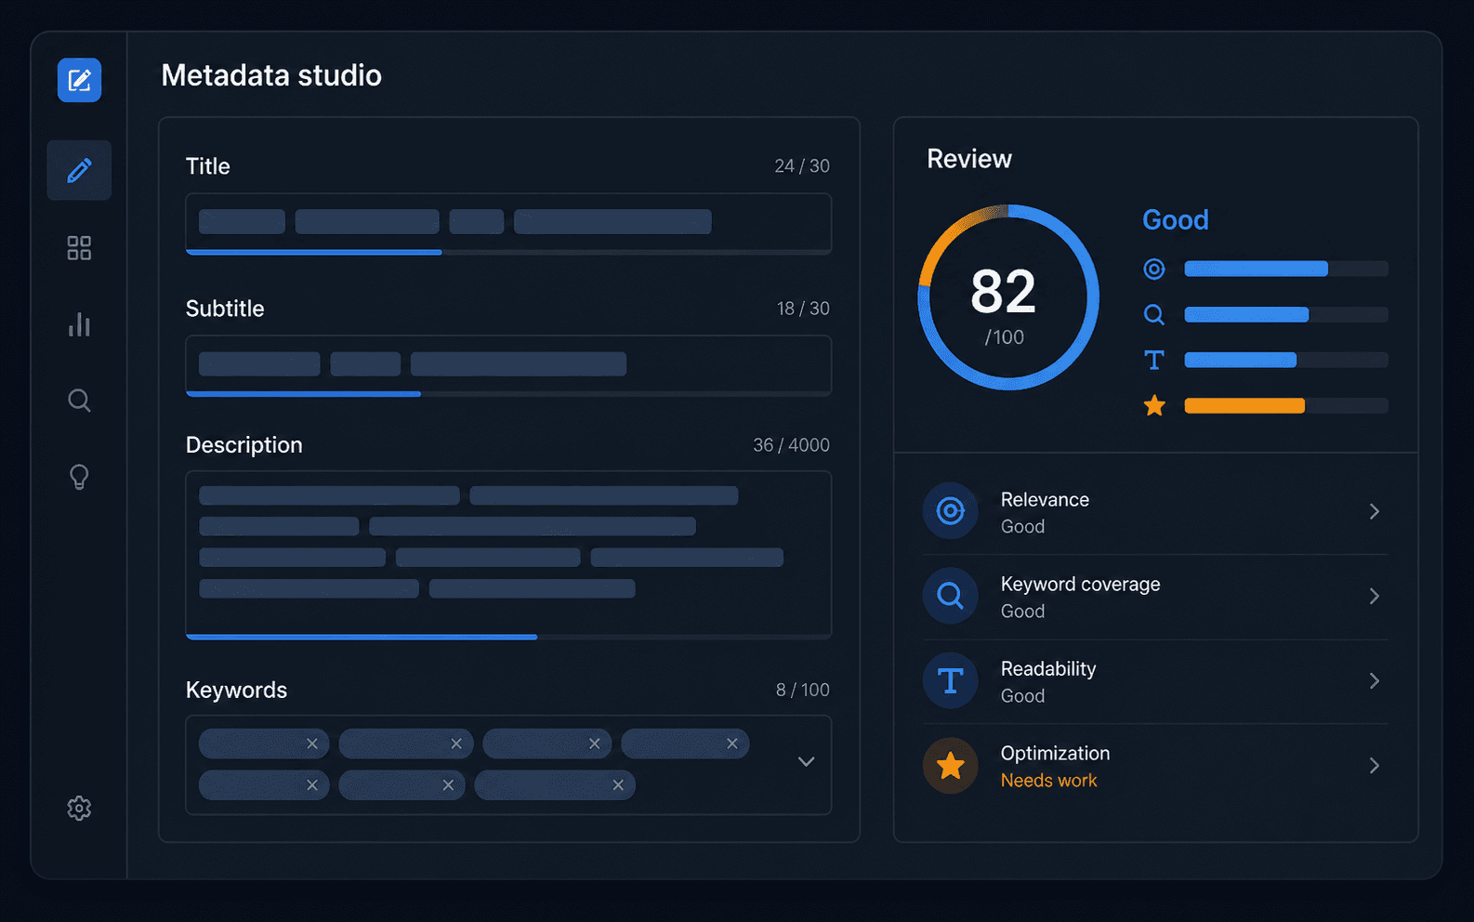The height and width of the screenshot is (922, 1474).
Task: Click the Metadata studio app logo icon
Action: pos(79,80)
